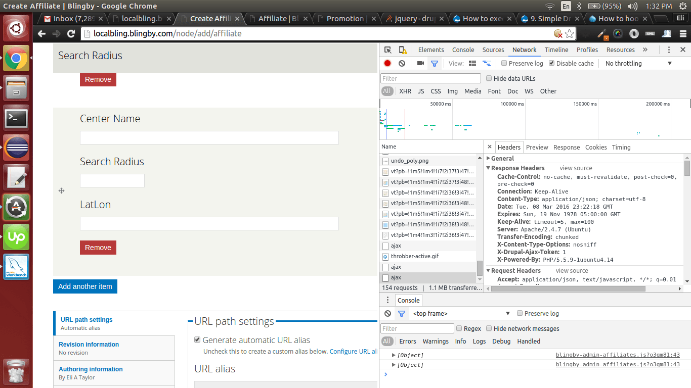Viewport: 691px width, 388px height.
Task: Click the Add another item button
Action: [x=85, y=286]
